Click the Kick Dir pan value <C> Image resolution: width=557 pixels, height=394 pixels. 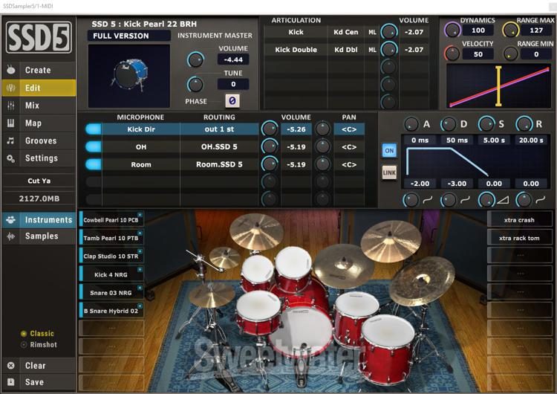pyautogui.click(x=349, y=129)
